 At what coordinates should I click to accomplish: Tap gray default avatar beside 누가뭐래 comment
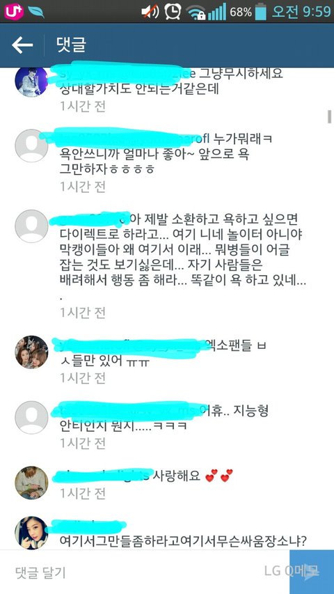[31, 146]
